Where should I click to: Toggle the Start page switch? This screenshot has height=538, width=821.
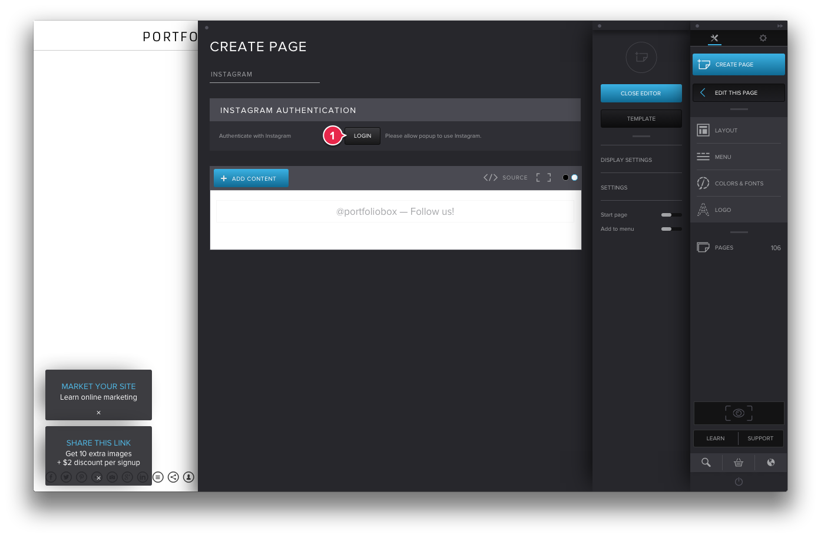tap(671, 215)
